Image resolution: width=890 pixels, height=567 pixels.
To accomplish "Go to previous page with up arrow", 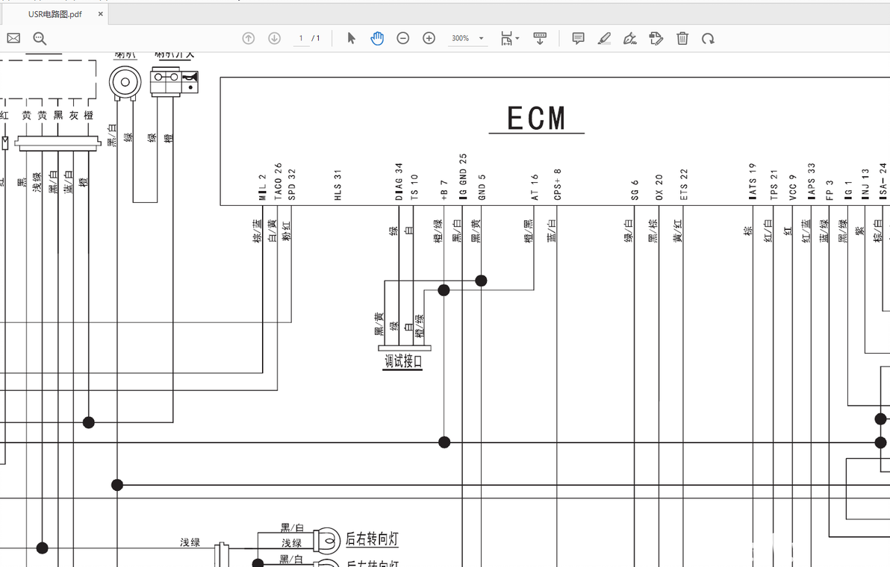I will tap(248, 39).
